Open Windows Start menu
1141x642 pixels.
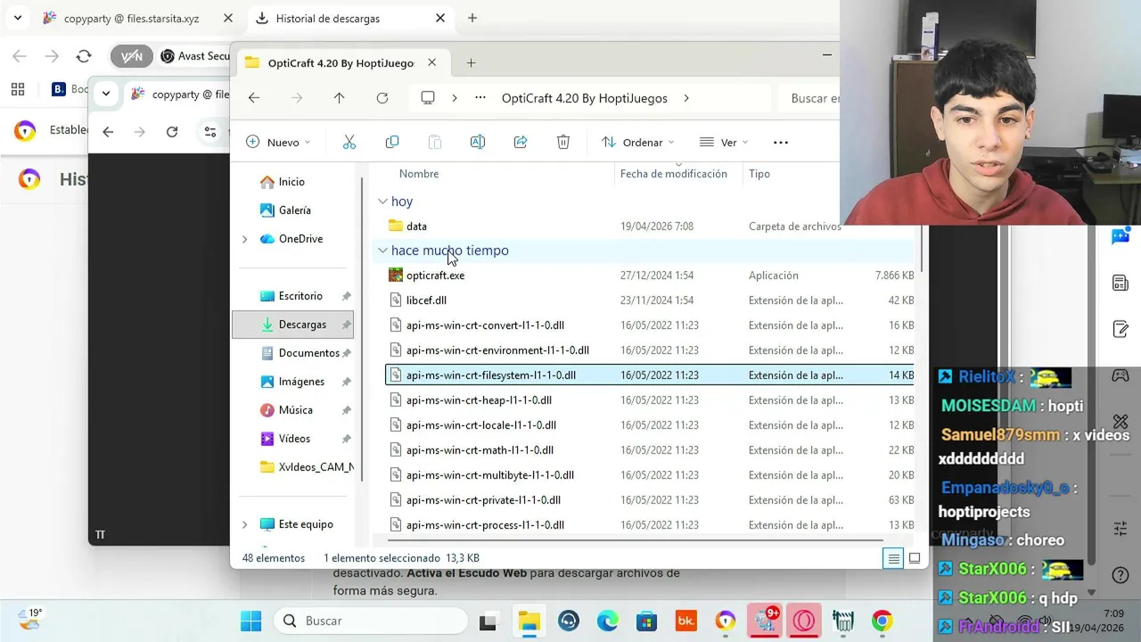[x=251, y=621]
